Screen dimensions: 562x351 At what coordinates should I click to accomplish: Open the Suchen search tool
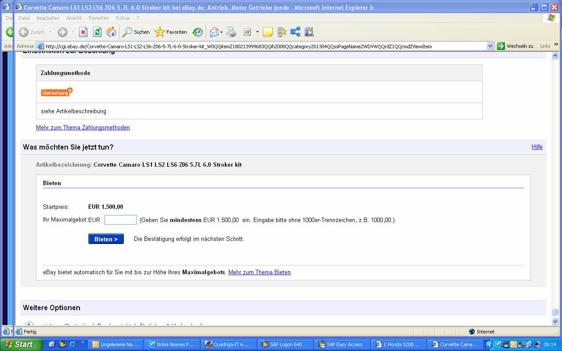[136, 32]
